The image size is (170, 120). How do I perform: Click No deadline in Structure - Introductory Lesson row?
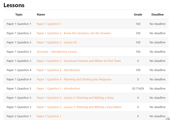tap(158, 52)
